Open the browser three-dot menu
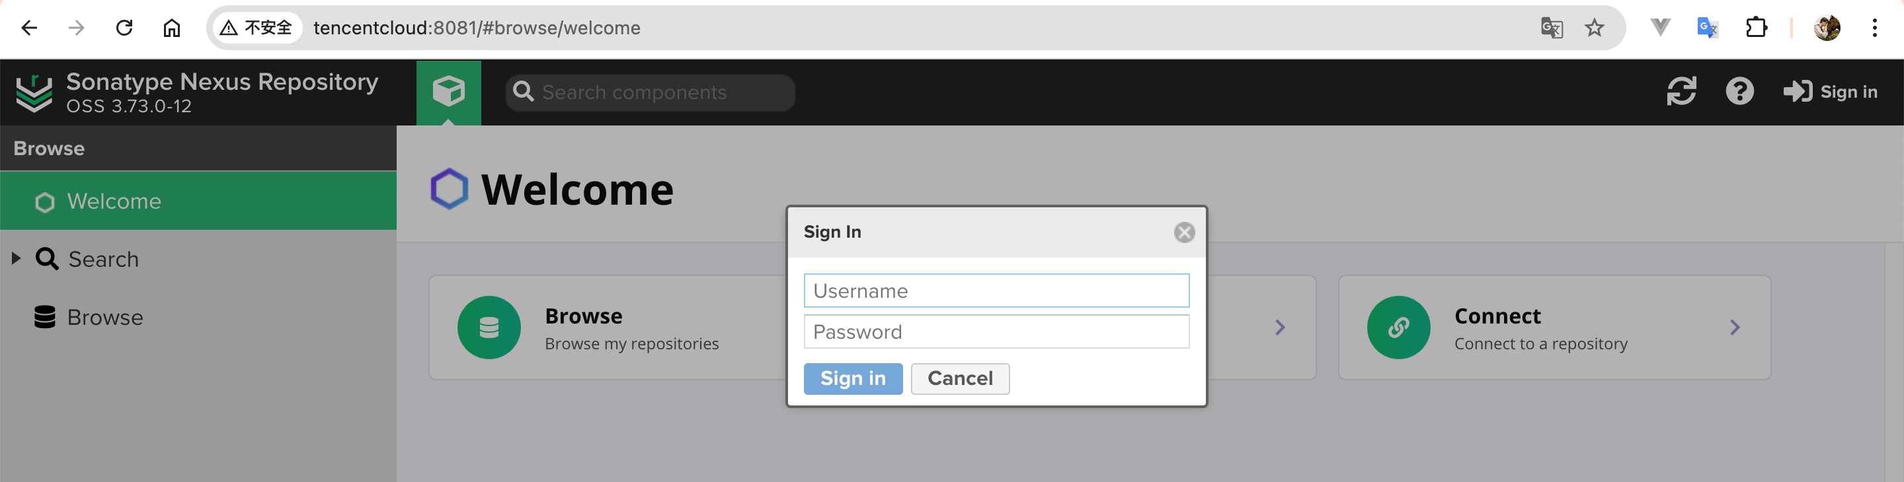 point(1874,28)
